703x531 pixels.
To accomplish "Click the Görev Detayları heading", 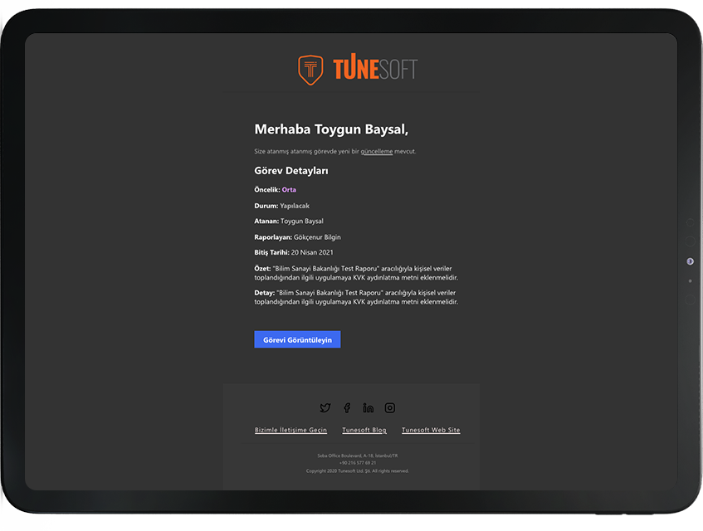I will coord(291,171).
